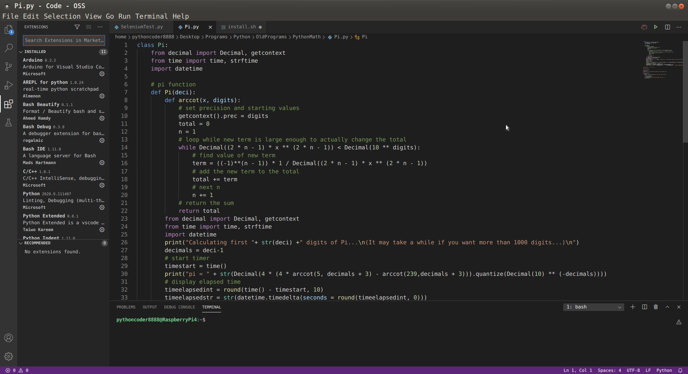Collapse the RECOMMENDED extensions section
Screen dimensions: 688x374
[63, 243]
